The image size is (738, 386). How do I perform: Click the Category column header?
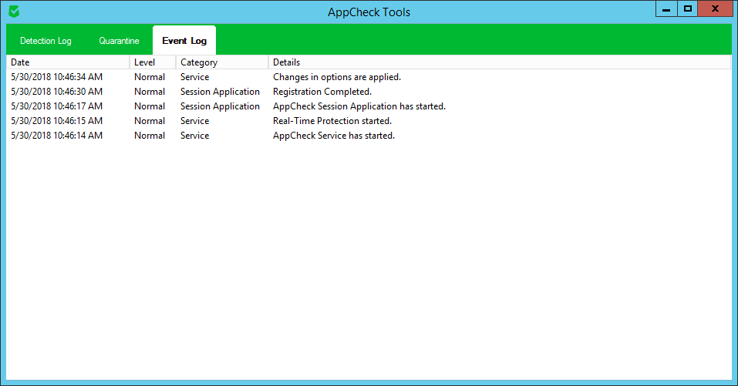point(221,62)
